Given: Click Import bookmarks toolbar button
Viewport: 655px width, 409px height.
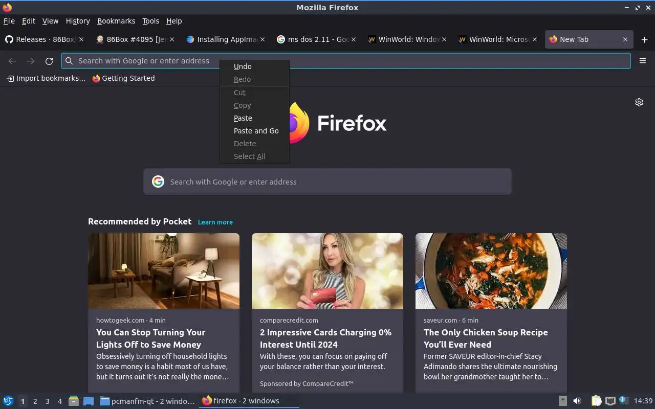Looking at the screenshot, I should [46, 78].
